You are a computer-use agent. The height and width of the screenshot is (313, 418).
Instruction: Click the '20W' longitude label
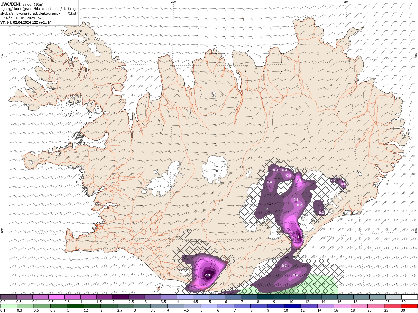coord(174,2)
